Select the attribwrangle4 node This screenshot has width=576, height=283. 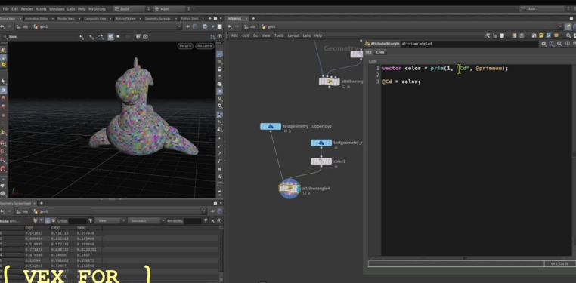(290, 189)
